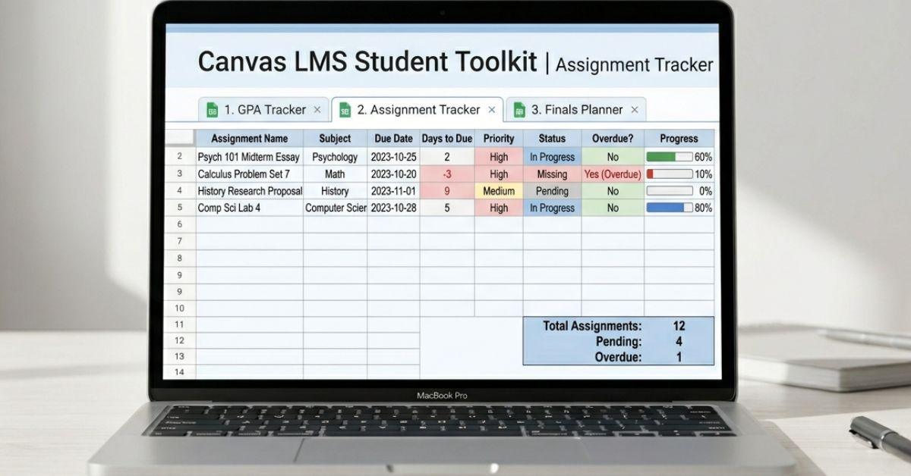This screenshot has height=476, width=911.
Task: Click the Pending status cell
Action: click(552, 191)
